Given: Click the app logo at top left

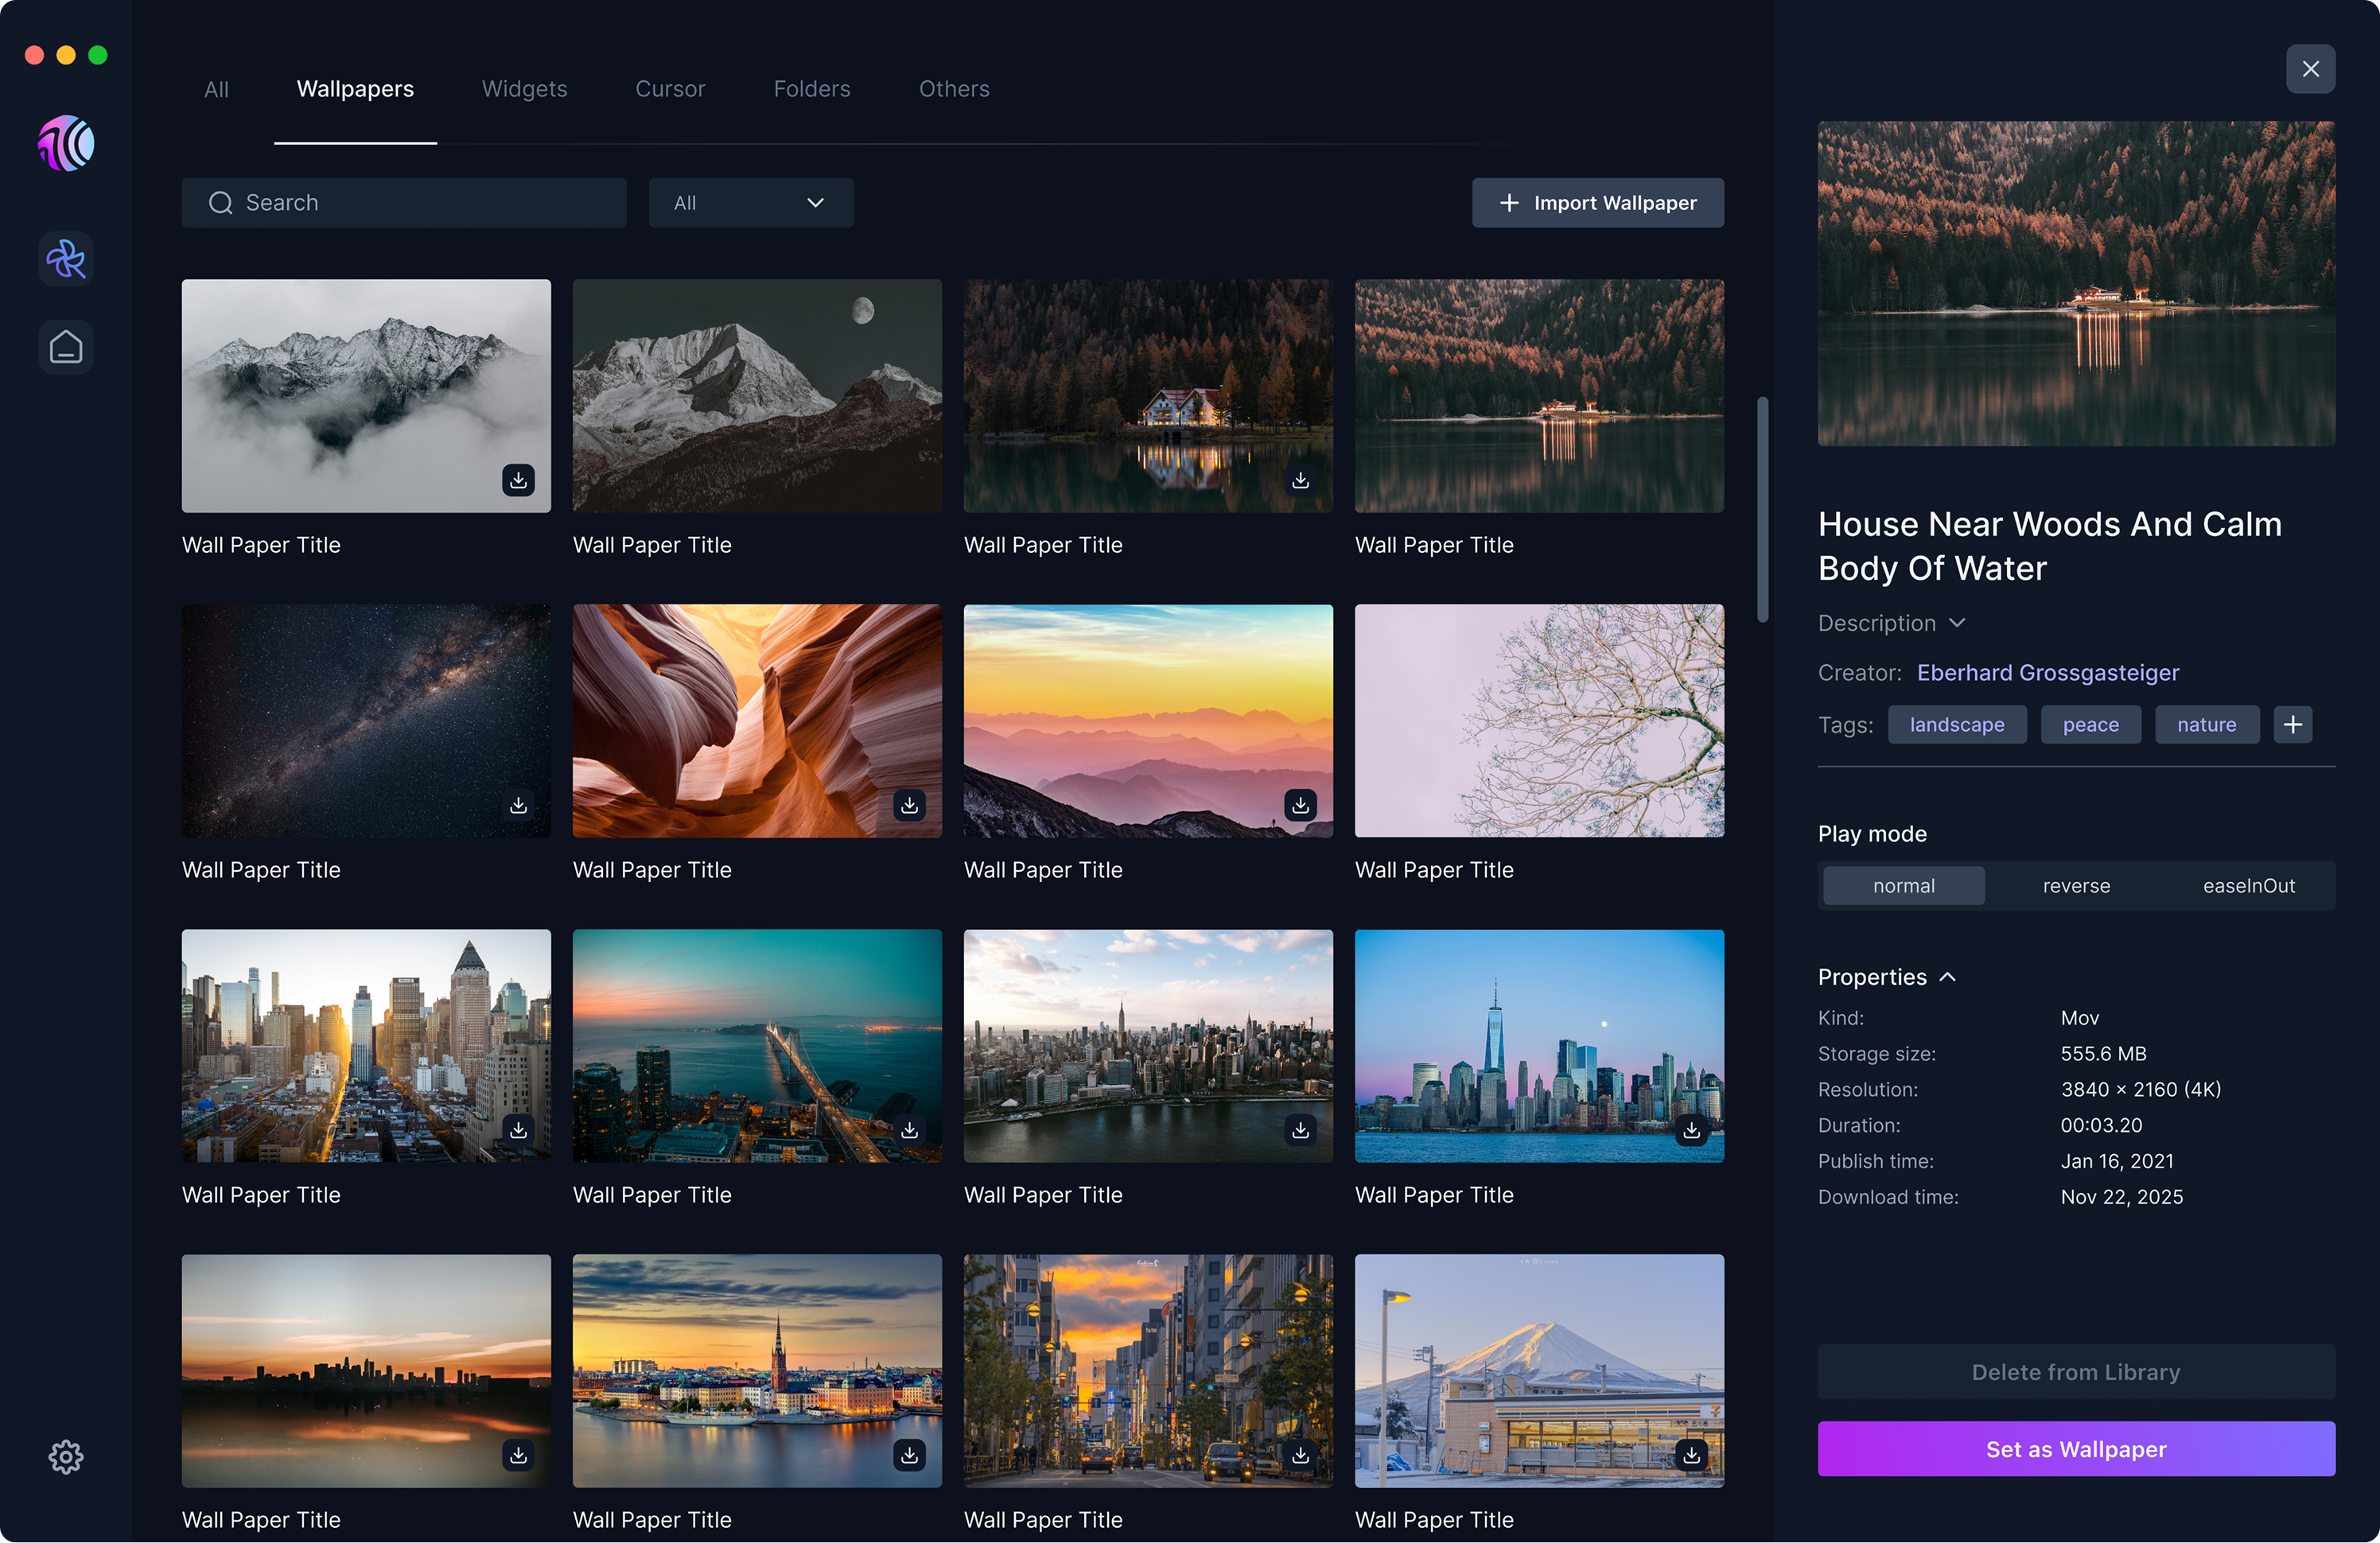Looking at the screenshot, I should click(x=66, y=144).
